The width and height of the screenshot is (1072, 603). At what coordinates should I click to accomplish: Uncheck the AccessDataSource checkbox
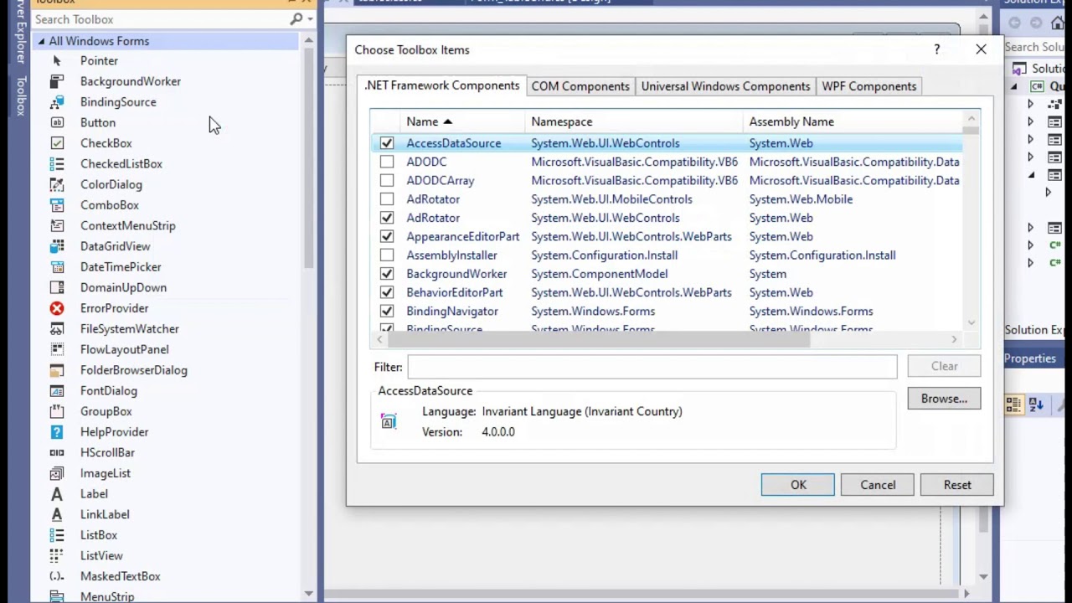[x=387, y=143]
